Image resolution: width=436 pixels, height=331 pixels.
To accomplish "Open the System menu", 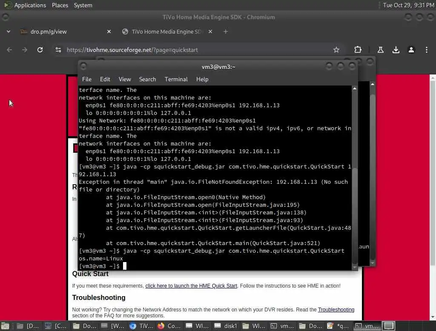I will click(83, 5).
